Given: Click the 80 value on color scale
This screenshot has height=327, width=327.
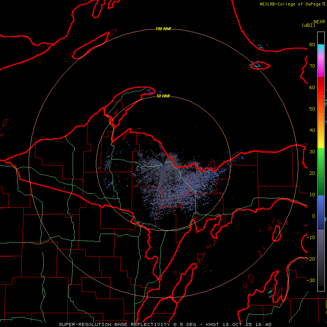Looking at the screenshot, I should (312, 44).
